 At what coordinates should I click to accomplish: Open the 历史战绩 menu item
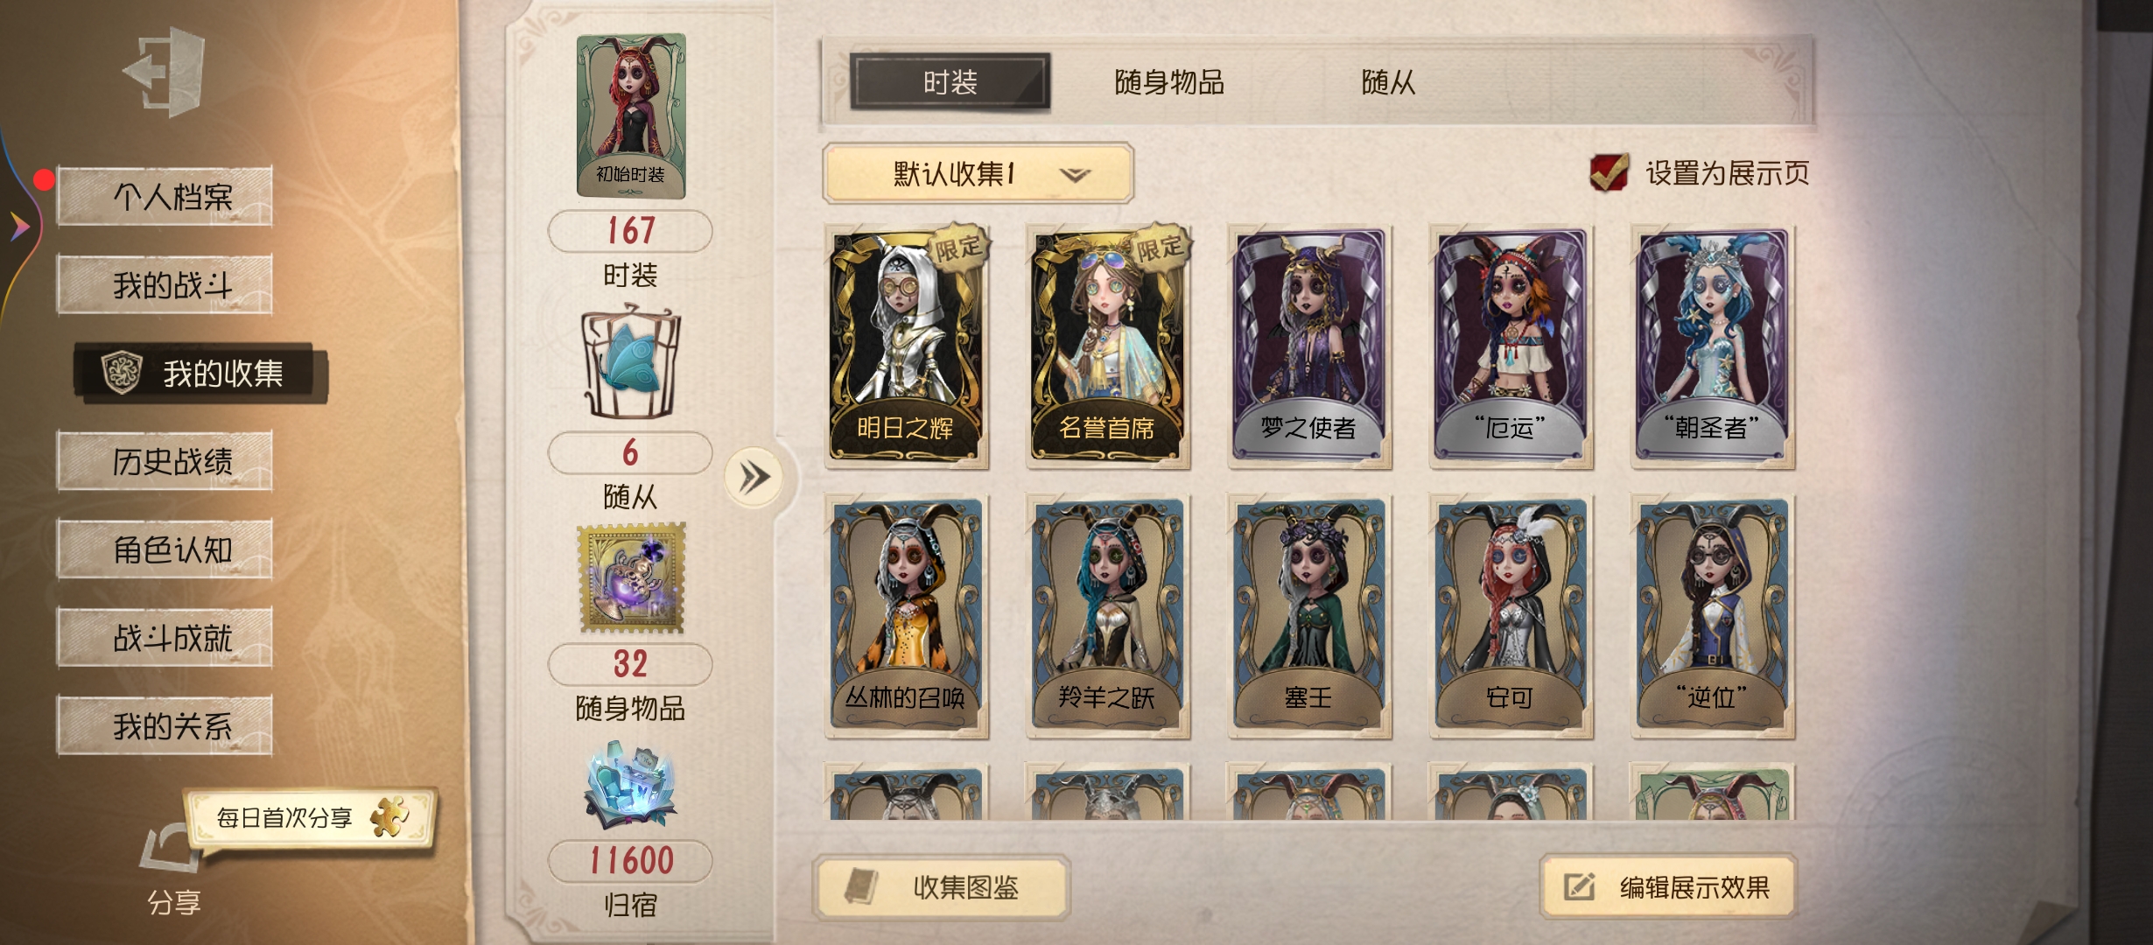click(165, 460)
